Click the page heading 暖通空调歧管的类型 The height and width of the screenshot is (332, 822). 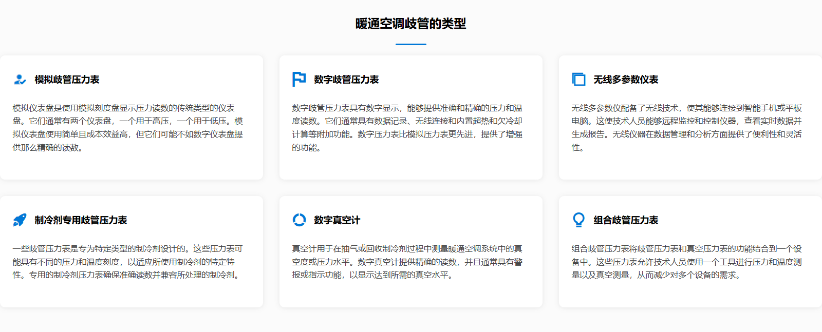[x=410, y=24]
